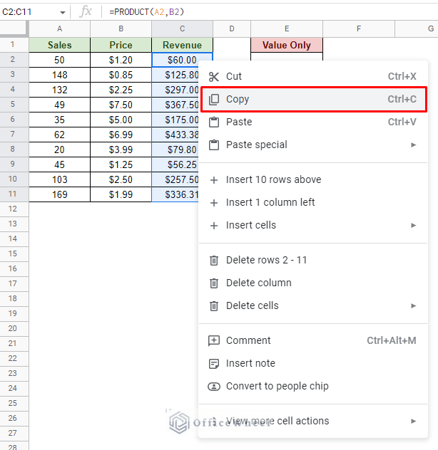The height and width of the screenshot is (450, 438).
Task: Click the name box showing C2:C11
Action: 31,12
